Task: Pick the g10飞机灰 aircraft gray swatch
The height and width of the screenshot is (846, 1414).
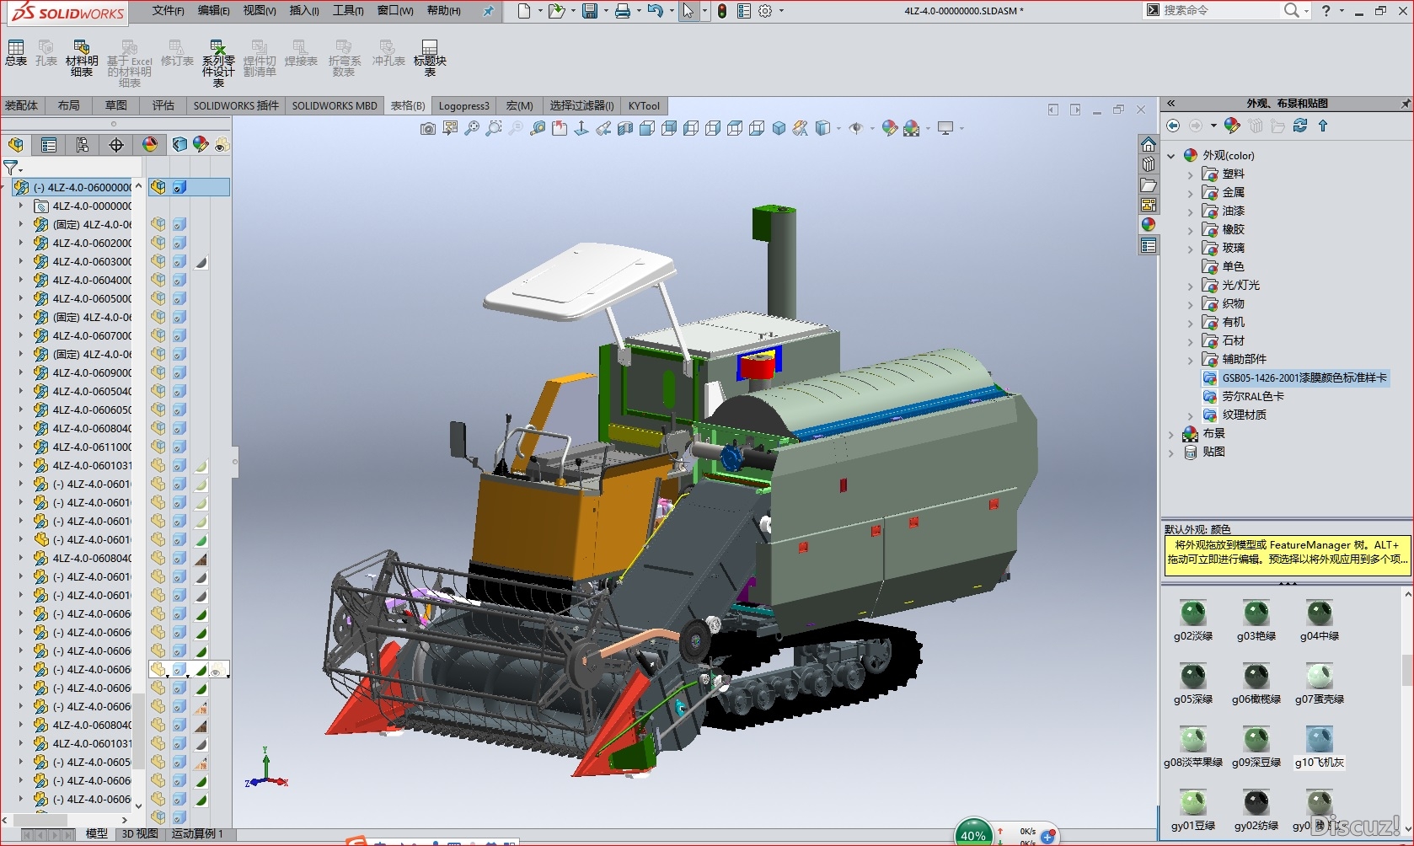Action: (x=1320, y=747)
